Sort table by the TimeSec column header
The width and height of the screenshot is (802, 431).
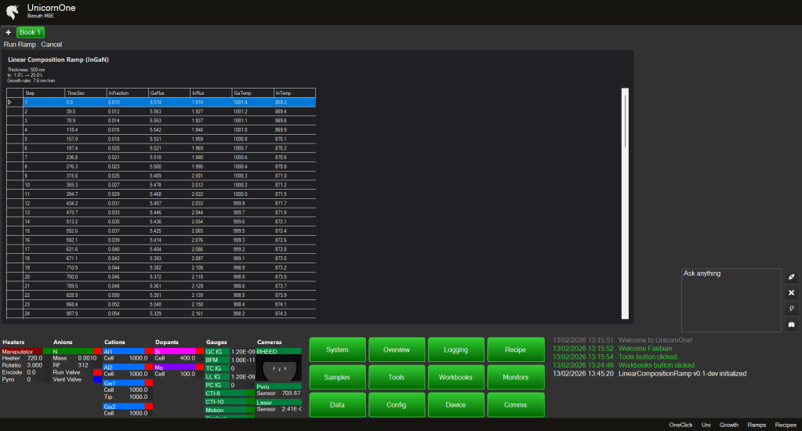click(85, 92)
